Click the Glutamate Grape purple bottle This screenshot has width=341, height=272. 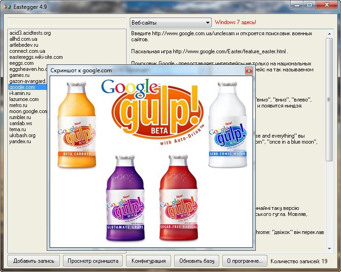125,198
